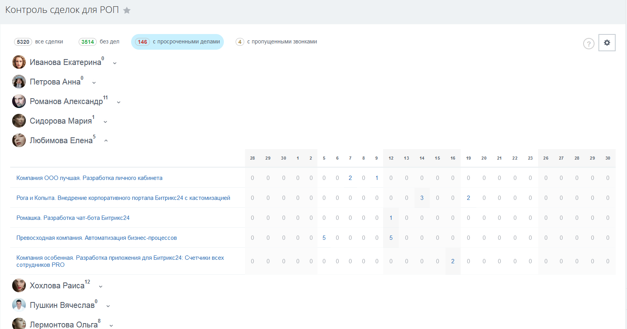Collapse Любимова Елена's deals list

point(106,141)
